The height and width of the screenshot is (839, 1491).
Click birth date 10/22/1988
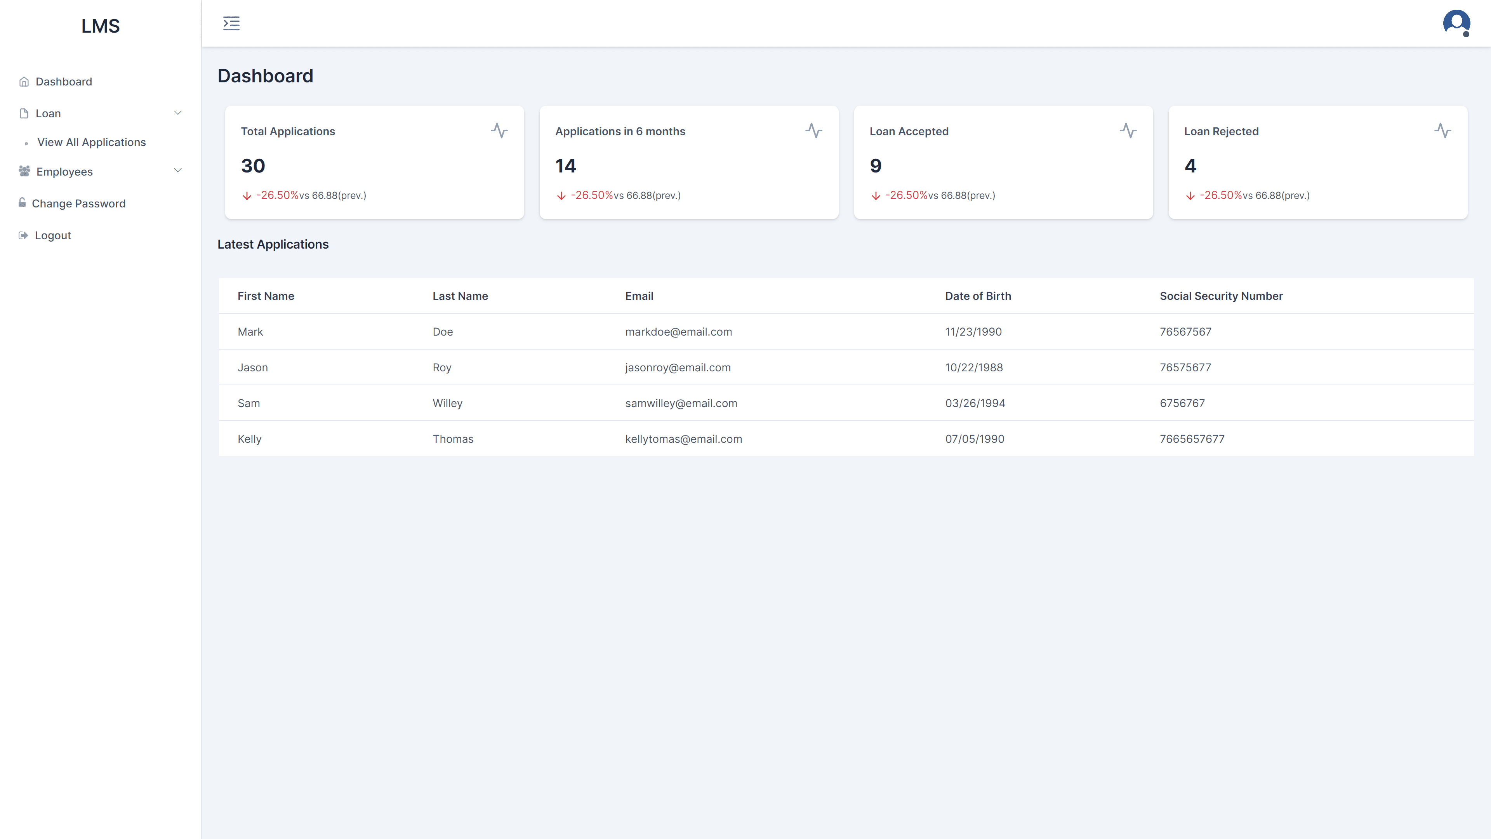[x=974, y=368]
